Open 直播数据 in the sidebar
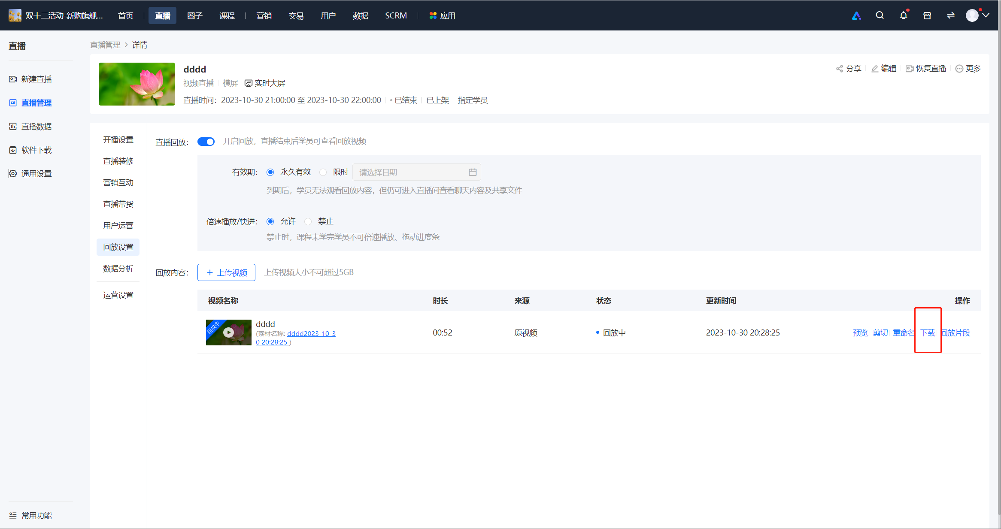The height and width of the screenshot is (529, 1001). click(30, 127)
